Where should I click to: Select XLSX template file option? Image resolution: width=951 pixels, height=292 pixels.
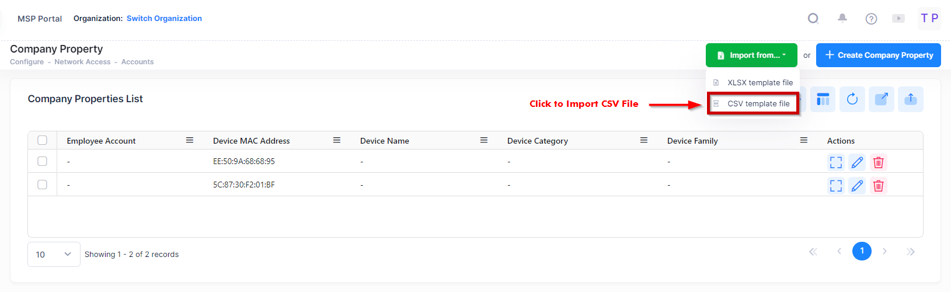pyautogui.click(x=760, y=83)
